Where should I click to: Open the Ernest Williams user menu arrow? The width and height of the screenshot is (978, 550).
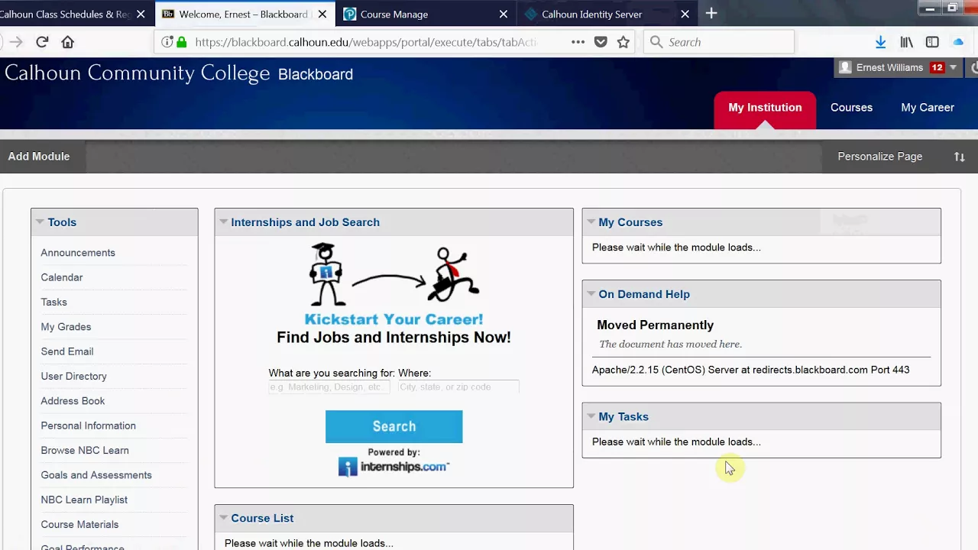point(953,67)
